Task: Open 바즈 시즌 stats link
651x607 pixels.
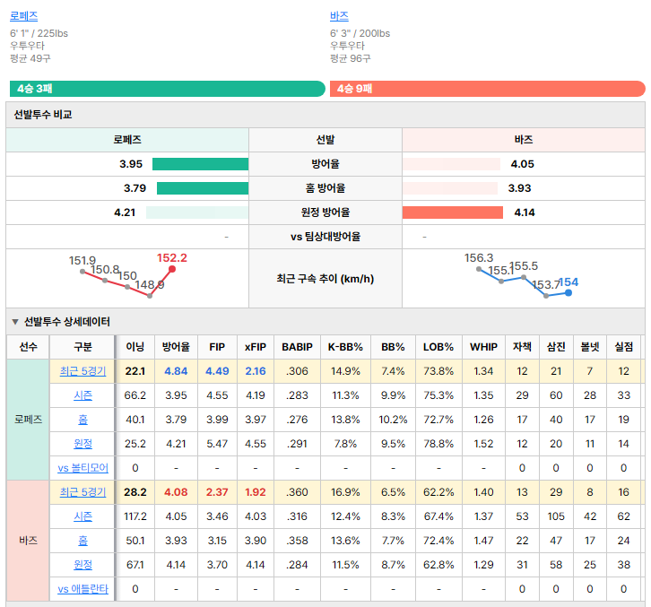Action: coord(82,516)
